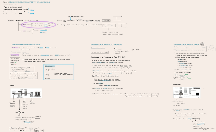Click the 'Tema 4' title prefix
This screenshot has height=132, width=216.
(6, 2)
